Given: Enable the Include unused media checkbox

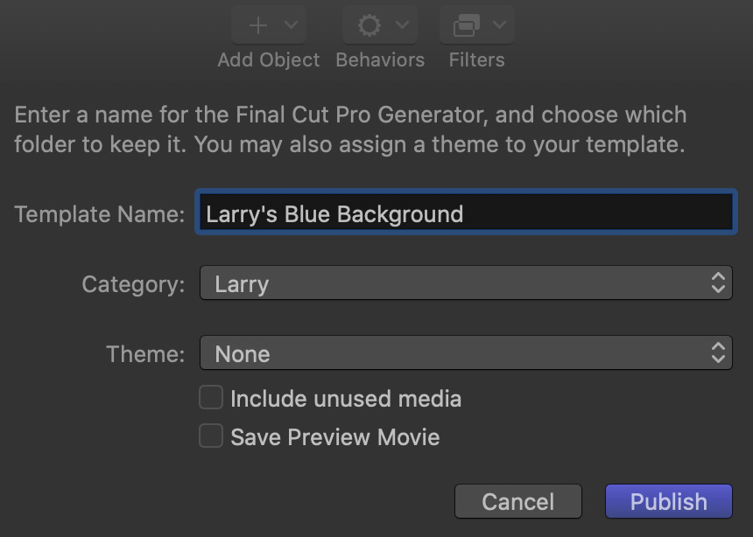Looking at the screenshot, I should 211,397.
